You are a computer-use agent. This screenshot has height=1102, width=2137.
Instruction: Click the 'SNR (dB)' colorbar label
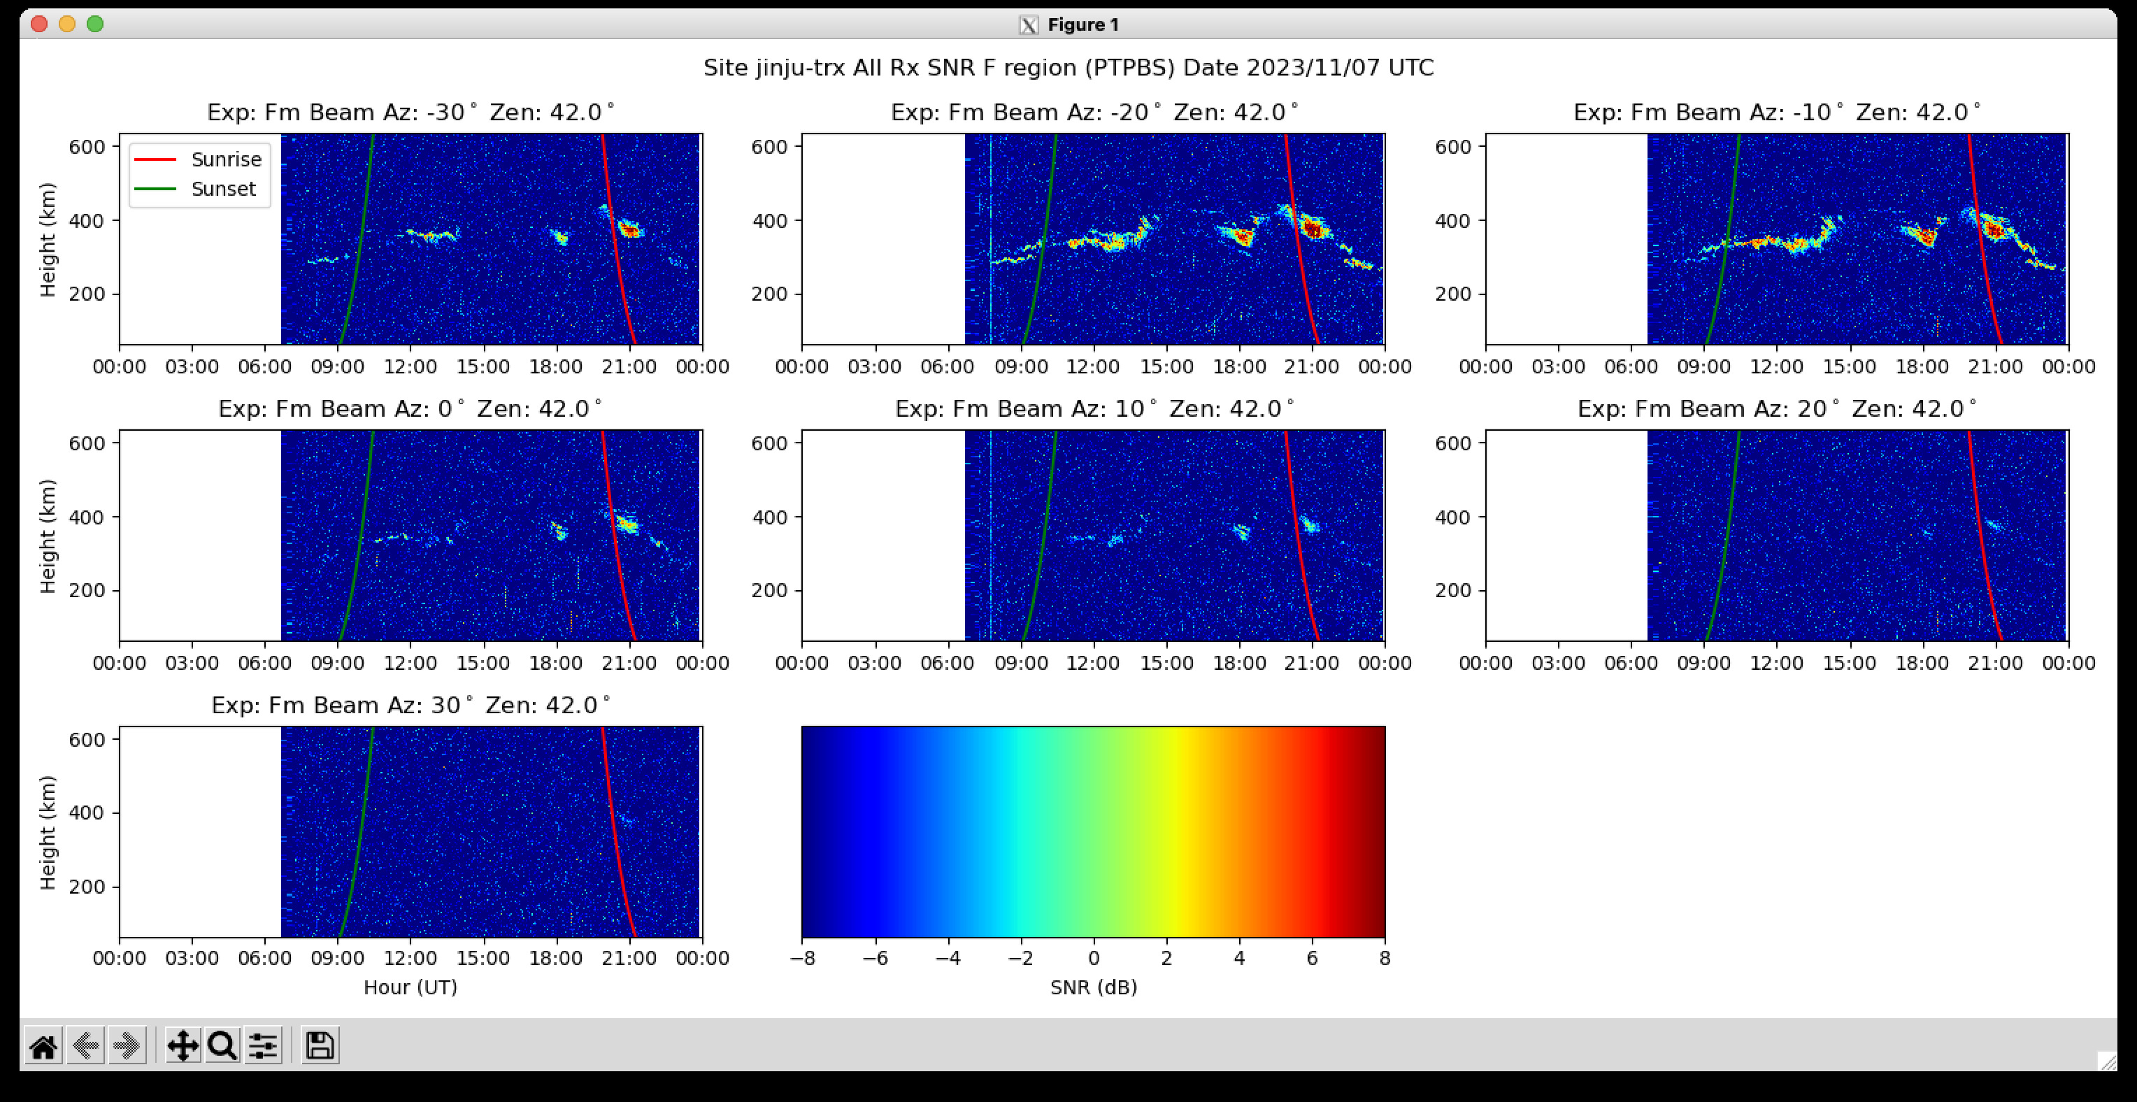1094,987
